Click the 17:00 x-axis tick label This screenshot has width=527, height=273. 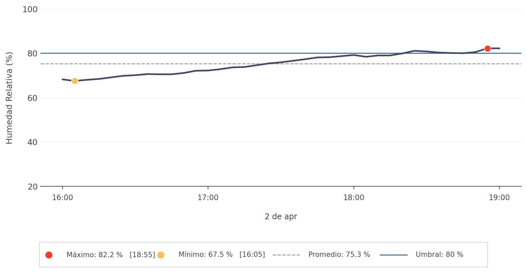[x=208, y=198]
